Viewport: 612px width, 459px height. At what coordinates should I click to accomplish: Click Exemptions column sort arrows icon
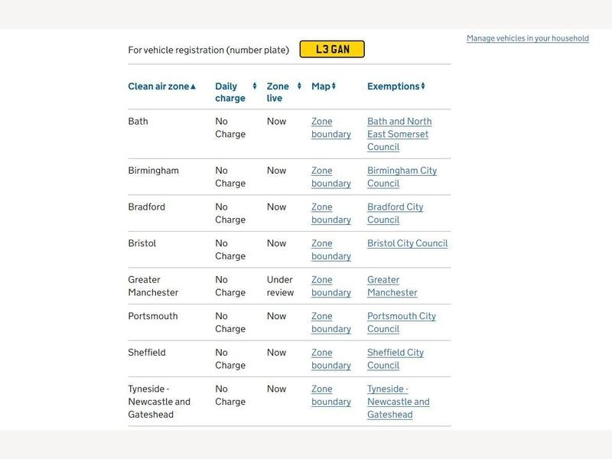pyautogui.click(x=423, y=86)
